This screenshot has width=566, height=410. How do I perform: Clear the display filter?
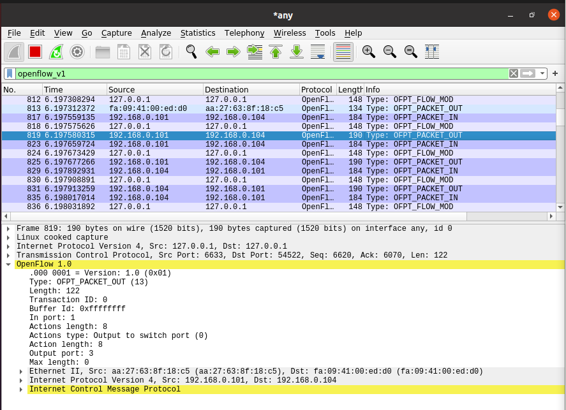pos(513,73)
